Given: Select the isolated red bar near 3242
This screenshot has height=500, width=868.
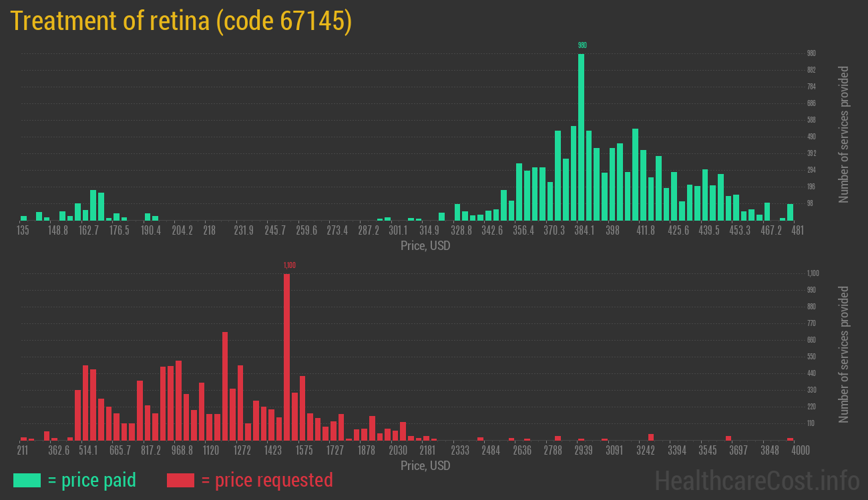Looking at the screenshot, I should (x=651, y=437).
